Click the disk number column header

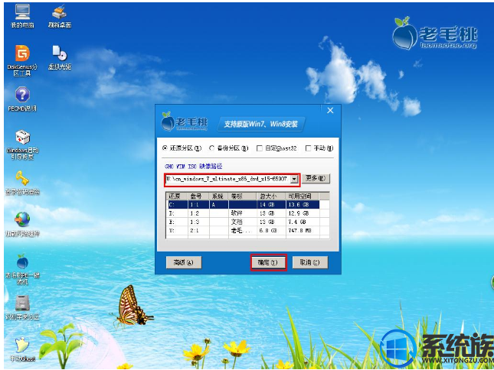tap(198, 196)
